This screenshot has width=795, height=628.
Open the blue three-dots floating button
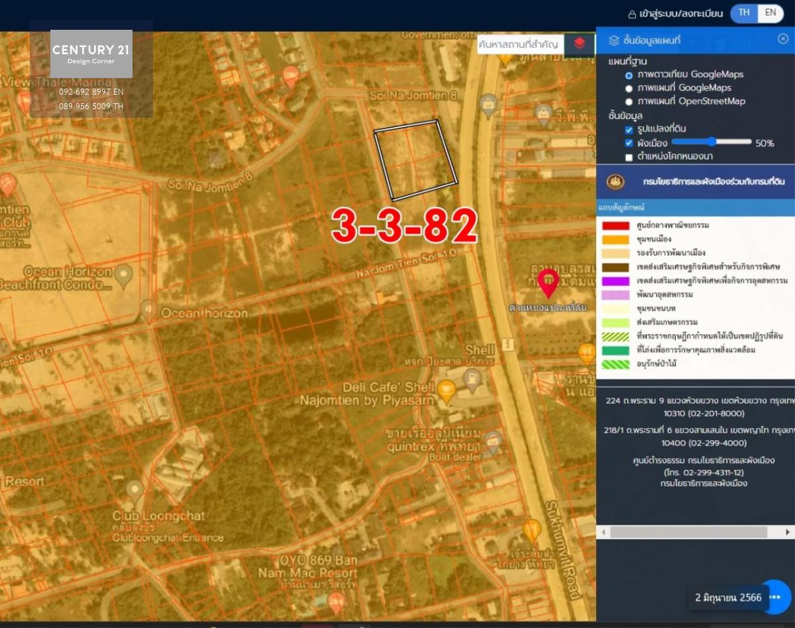coord(775,597)
